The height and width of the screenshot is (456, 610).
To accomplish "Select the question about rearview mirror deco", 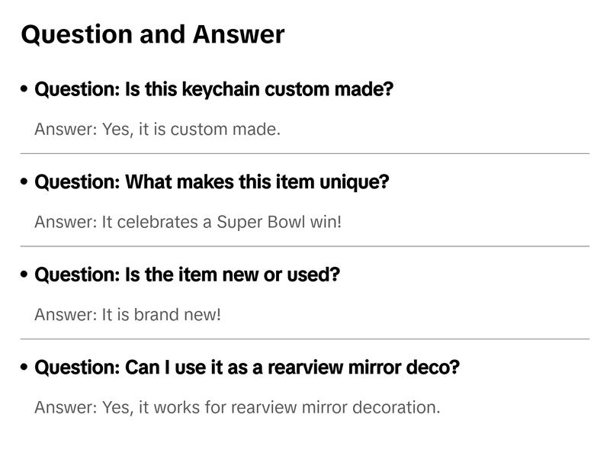I will click(x=247, y=368).
